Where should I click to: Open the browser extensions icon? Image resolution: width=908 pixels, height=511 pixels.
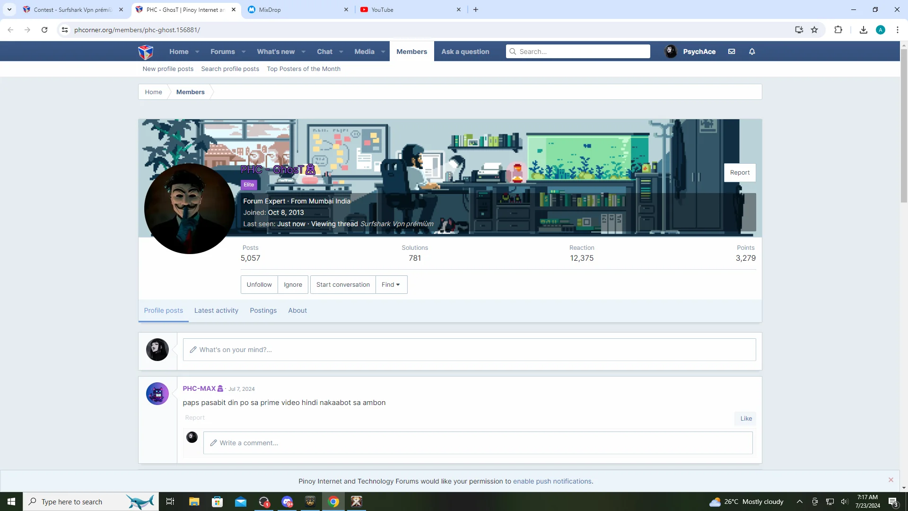tap(838, 30)
